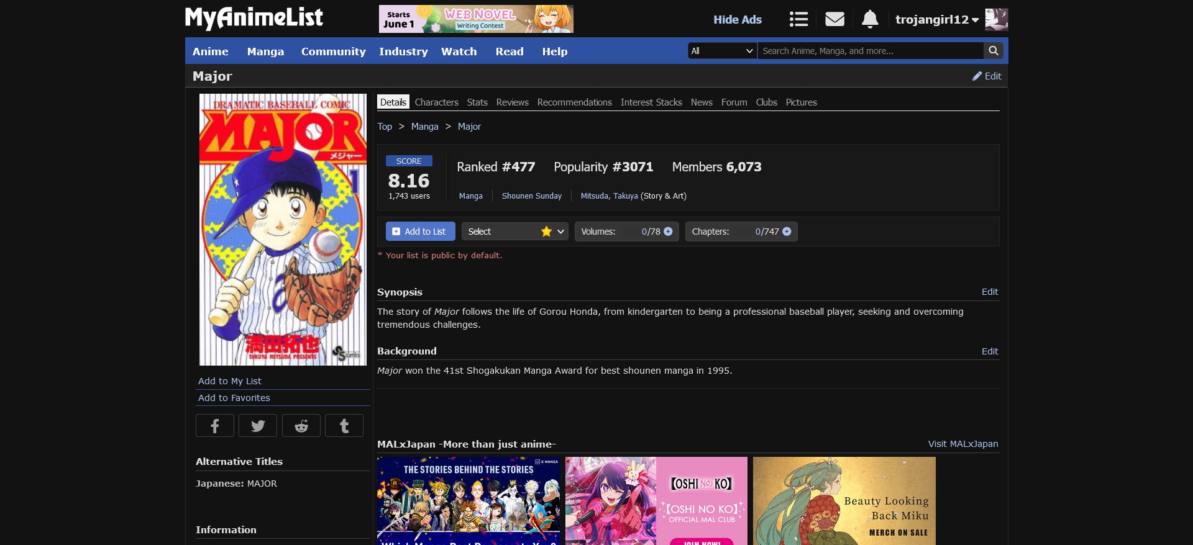1193x545 pixels.
Task: Open the Industry menu
Action: click(403, 52)
